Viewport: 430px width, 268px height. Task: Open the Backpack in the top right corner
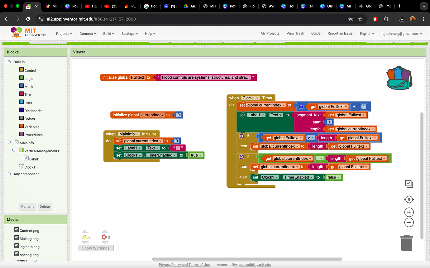399,77
